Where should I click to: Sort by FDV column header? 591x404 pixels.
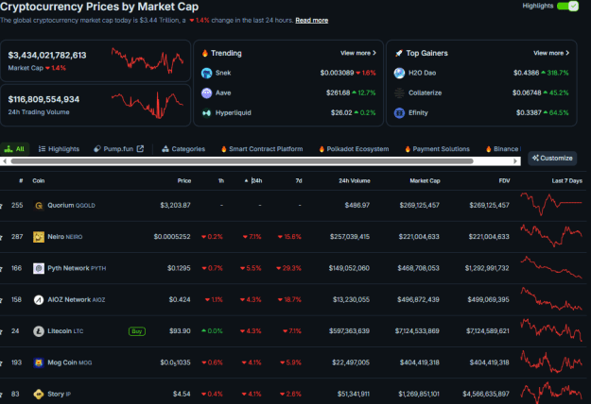point(504,181)
